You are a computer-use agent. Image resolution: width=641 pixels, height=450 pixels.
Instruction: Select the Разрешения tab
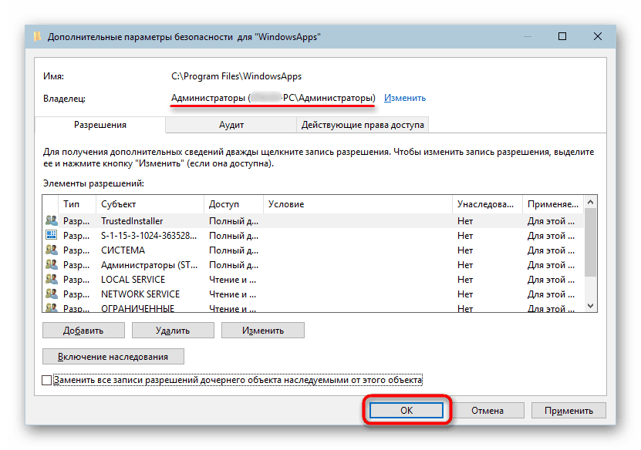coord(100,124)
